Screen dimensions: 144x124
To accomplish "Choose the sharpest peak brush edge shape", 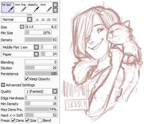I will pyautogui.click(x=37, y=19).
